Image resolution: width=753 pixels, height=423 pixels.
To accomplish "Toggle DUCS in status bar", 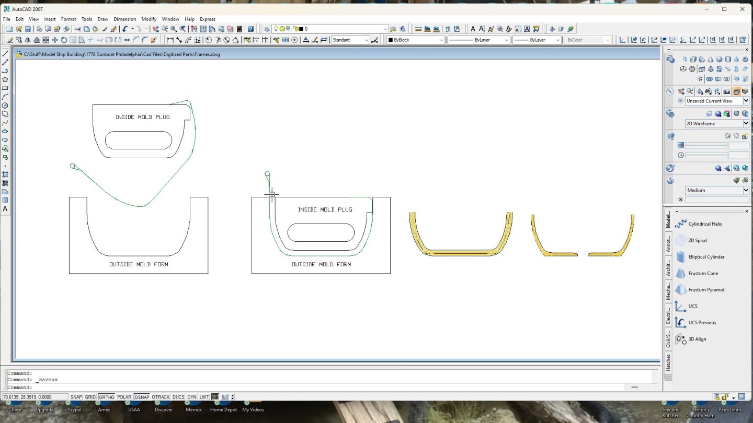I will (x=178, y=397).
